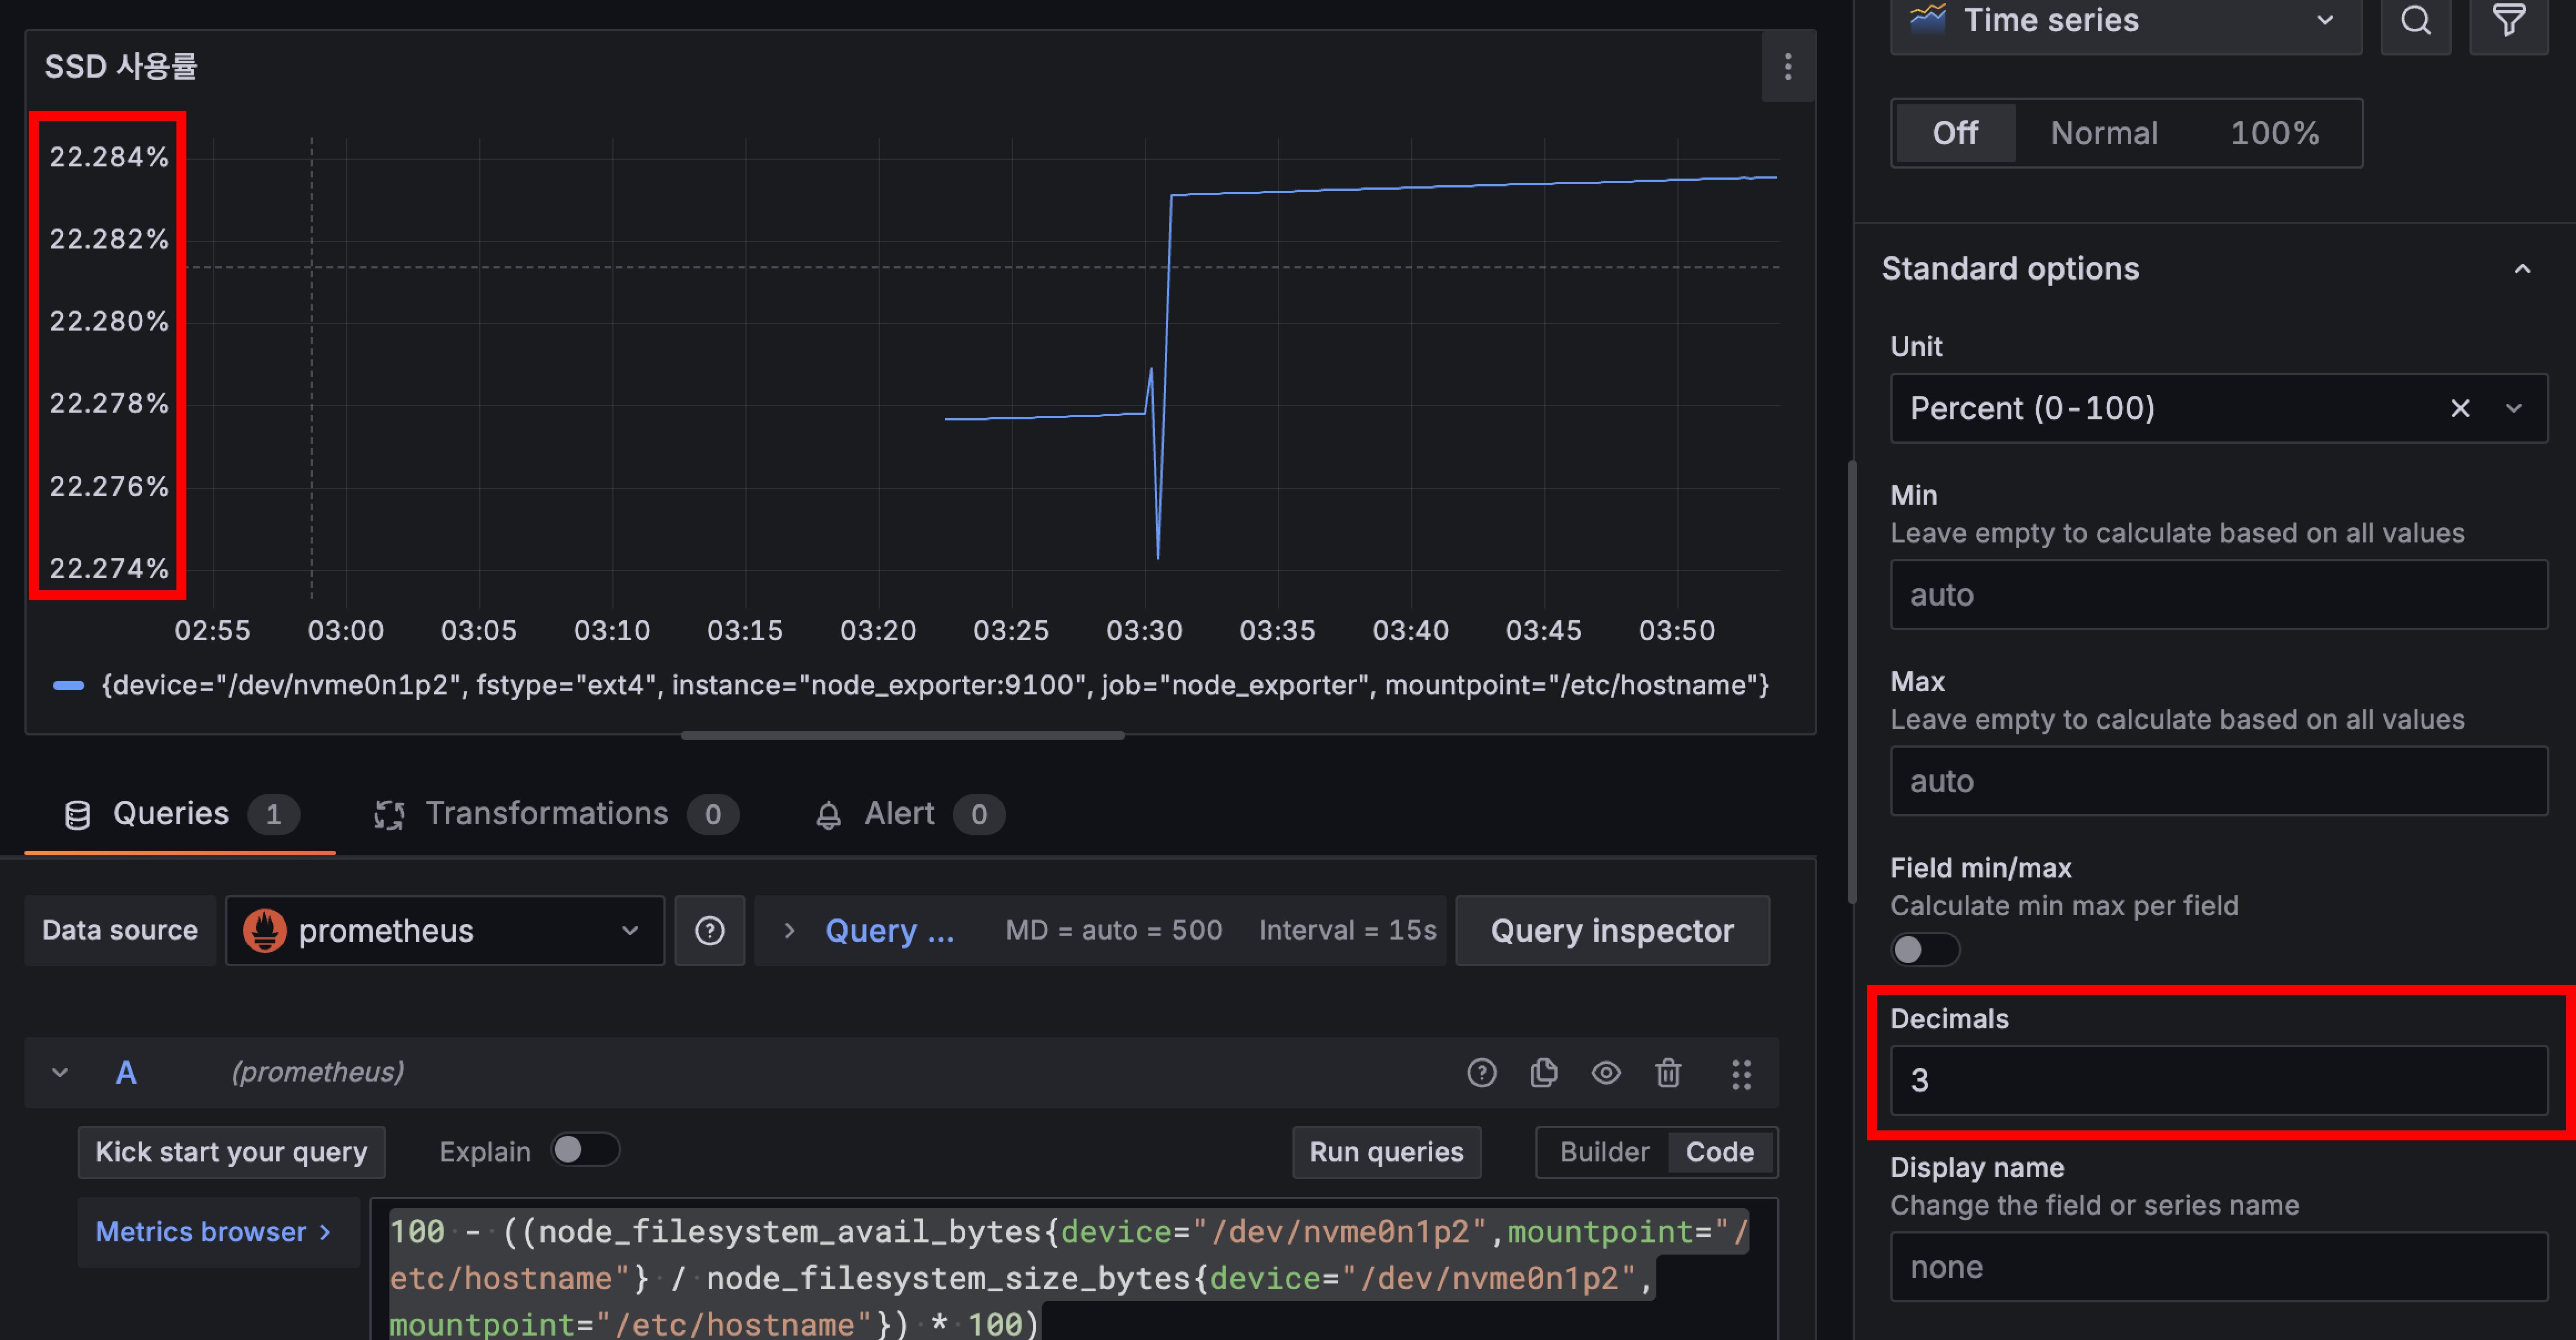Click the search icon in options pane

[x=2415, y=21]
